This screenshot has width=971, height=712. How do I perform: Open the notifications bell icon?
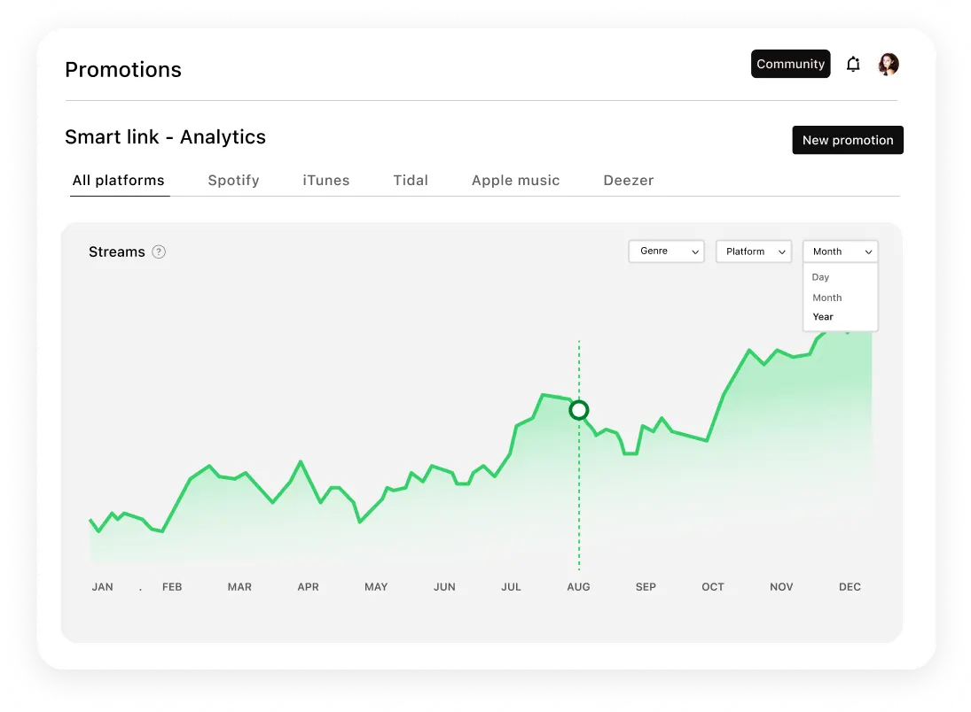click(x=853, y=64)
